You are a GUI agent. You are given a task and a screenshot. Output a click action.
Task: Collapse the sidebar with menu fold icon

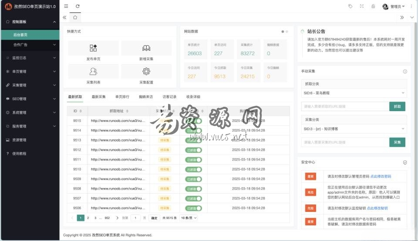66,6
